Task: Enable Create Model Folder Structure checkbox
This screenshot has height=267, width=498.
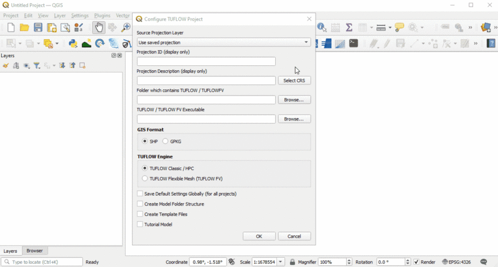Action: tap(140, 204)
